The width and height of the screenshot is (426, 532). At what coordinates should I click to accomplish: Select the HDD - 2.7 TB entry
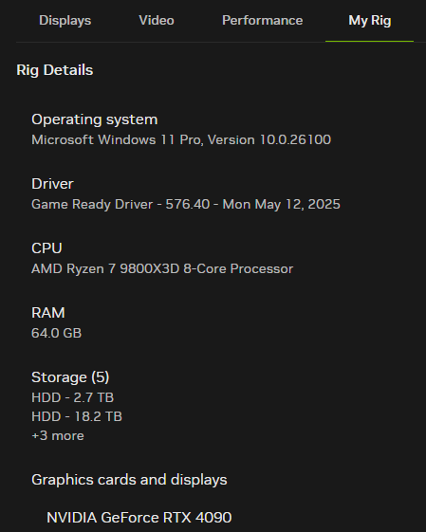73,397
